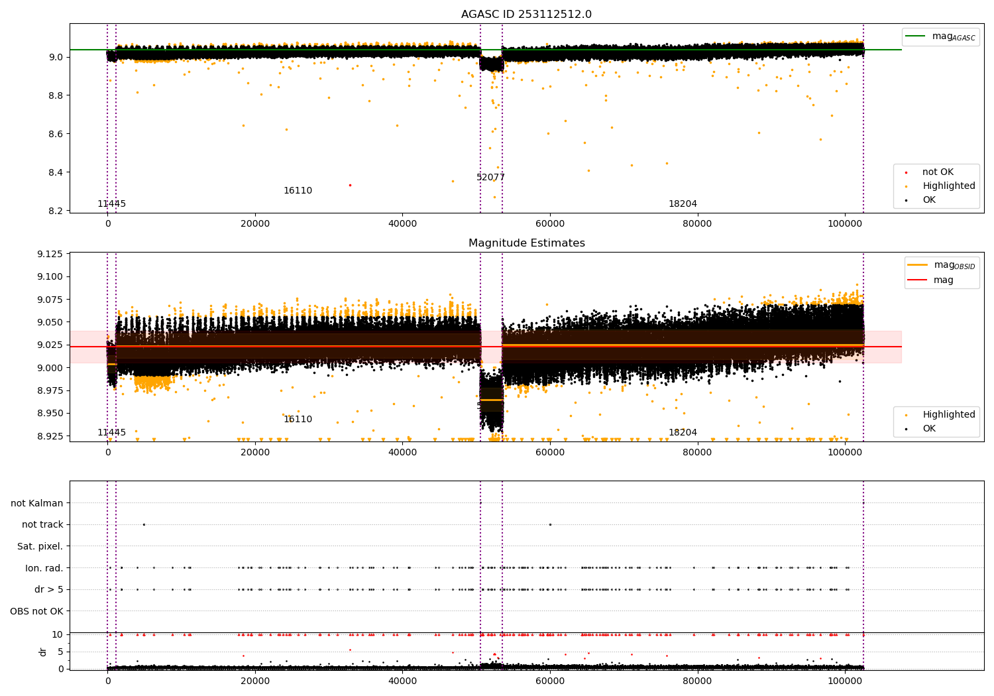Click the "9.100" y-tick in middle plot

(x=52, y=277)
